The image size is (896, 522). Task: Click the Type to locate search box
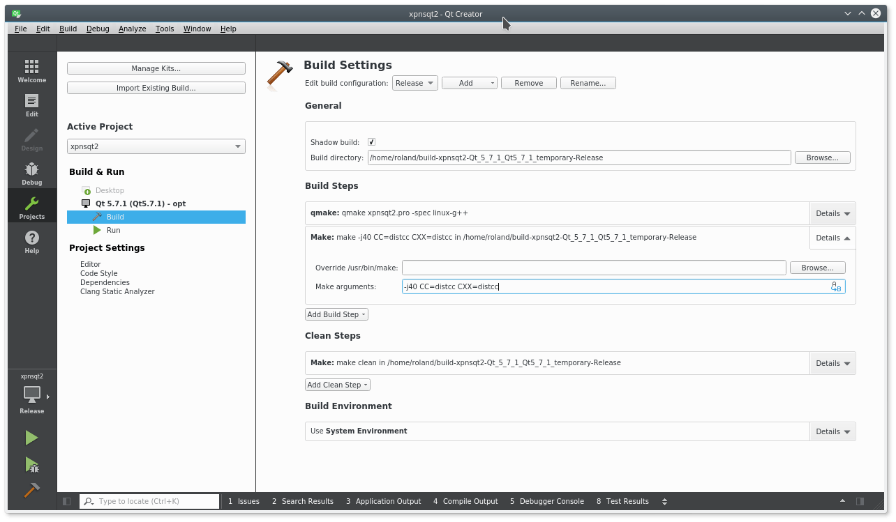[x=150, y=501]
